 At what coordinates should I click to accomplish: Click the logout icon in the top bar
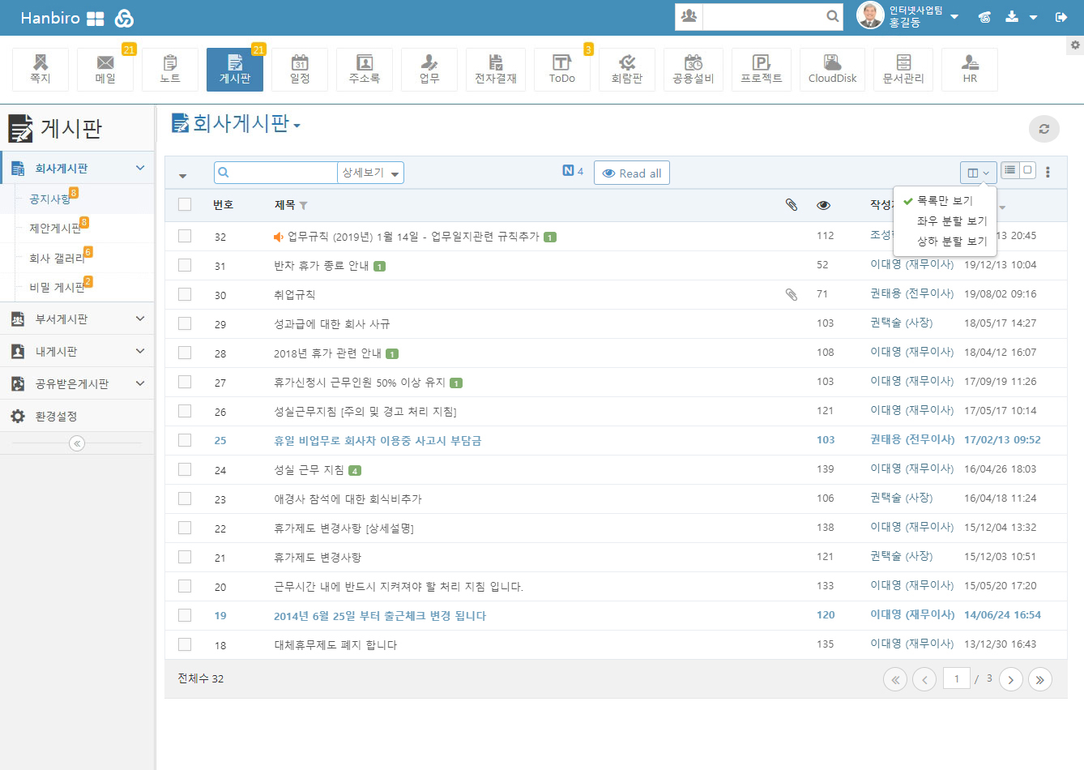1061,17
